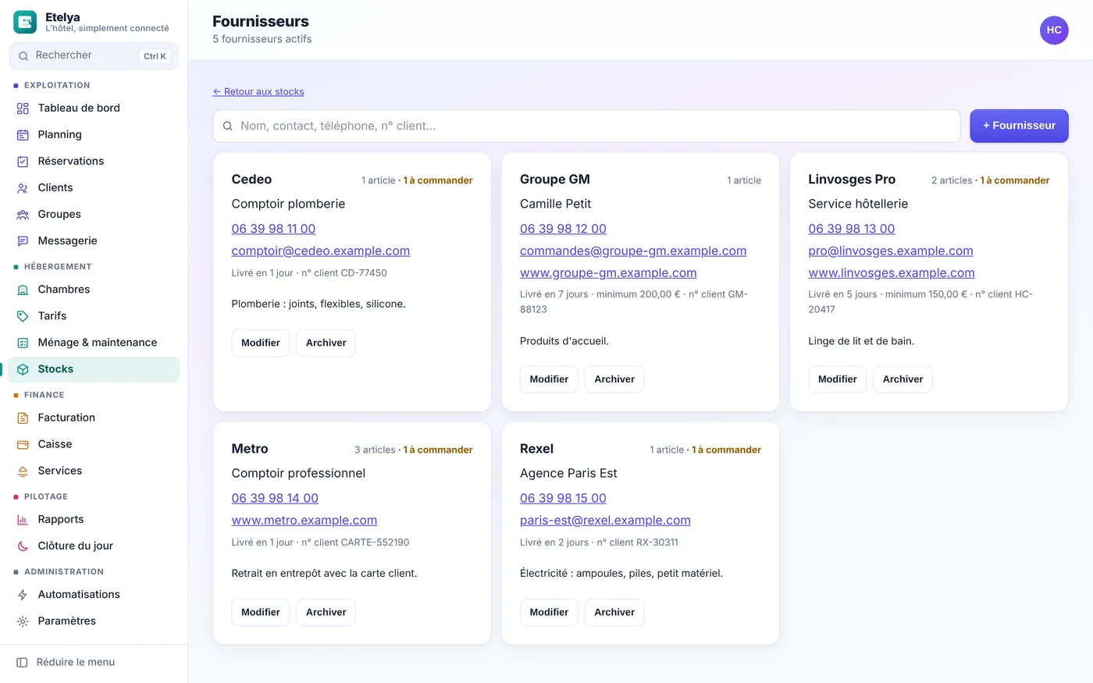The width and height of the screenshot is (1093, 683).
Task: Click the Rapports chart icon
Action: point(23,519)
